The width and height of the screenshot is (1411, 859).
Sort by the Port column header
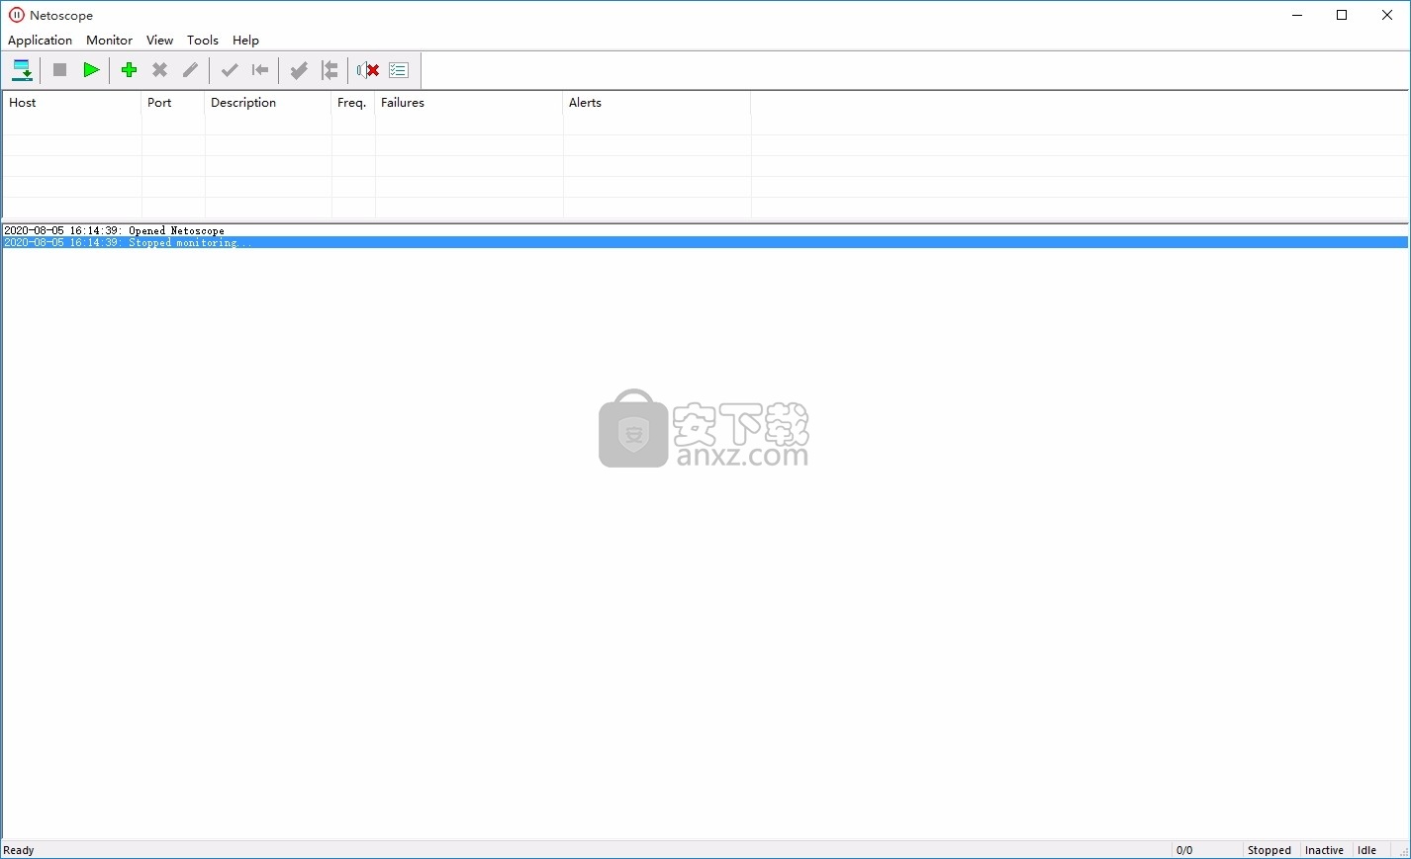[x=173, y=103]
